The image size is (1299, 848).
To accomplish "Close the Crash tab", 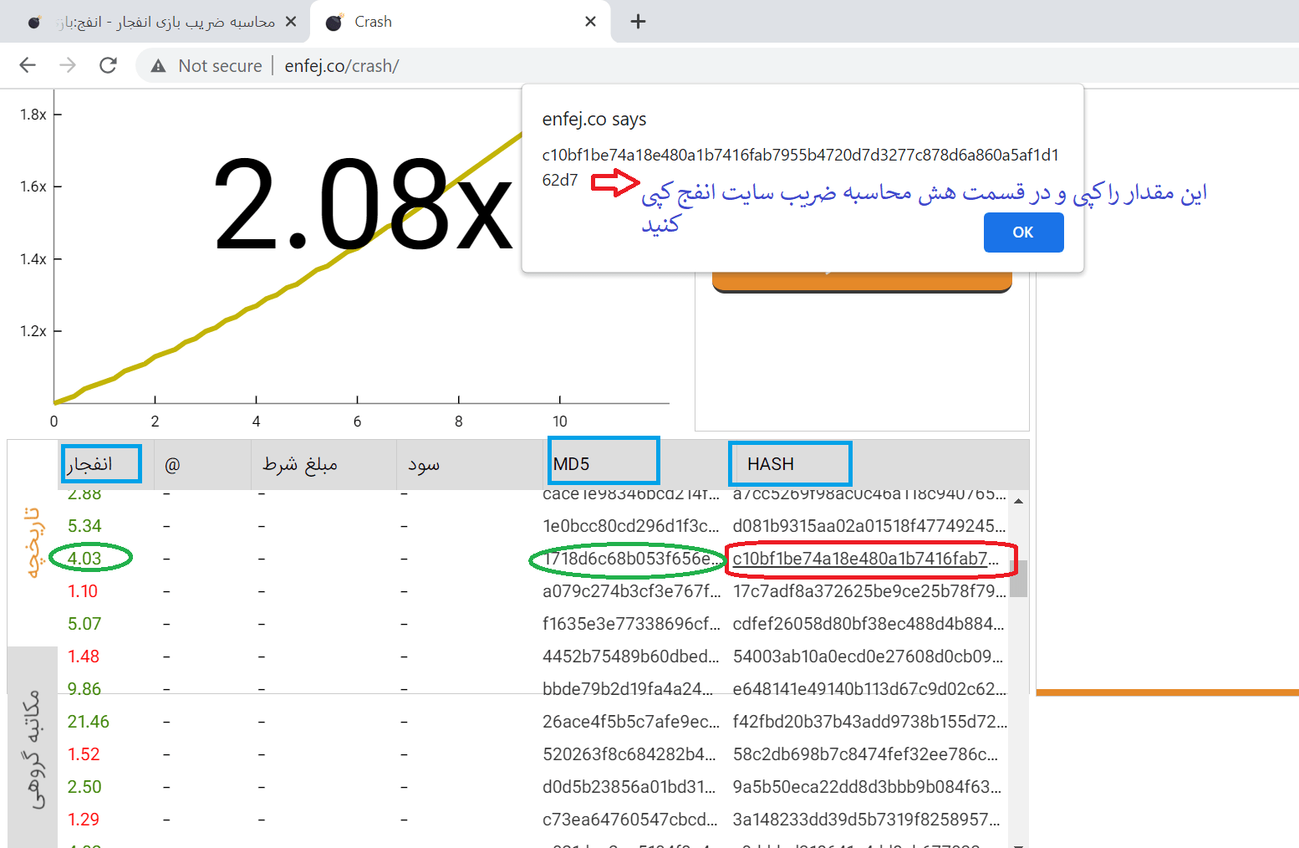I will pyautogui.click(x=590, y=22).
